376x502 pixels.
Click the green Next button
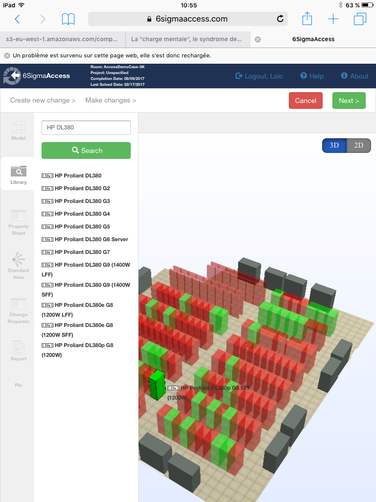pyautogui.click(x=349, y=100)
